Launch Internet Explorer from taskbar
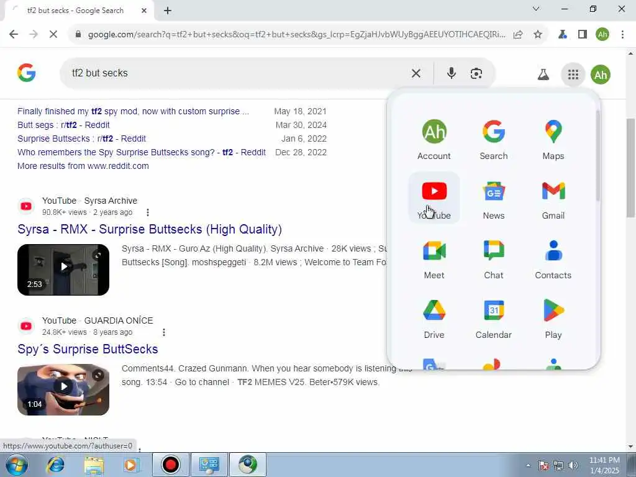 pyautogui.click(x=55, y=465)
